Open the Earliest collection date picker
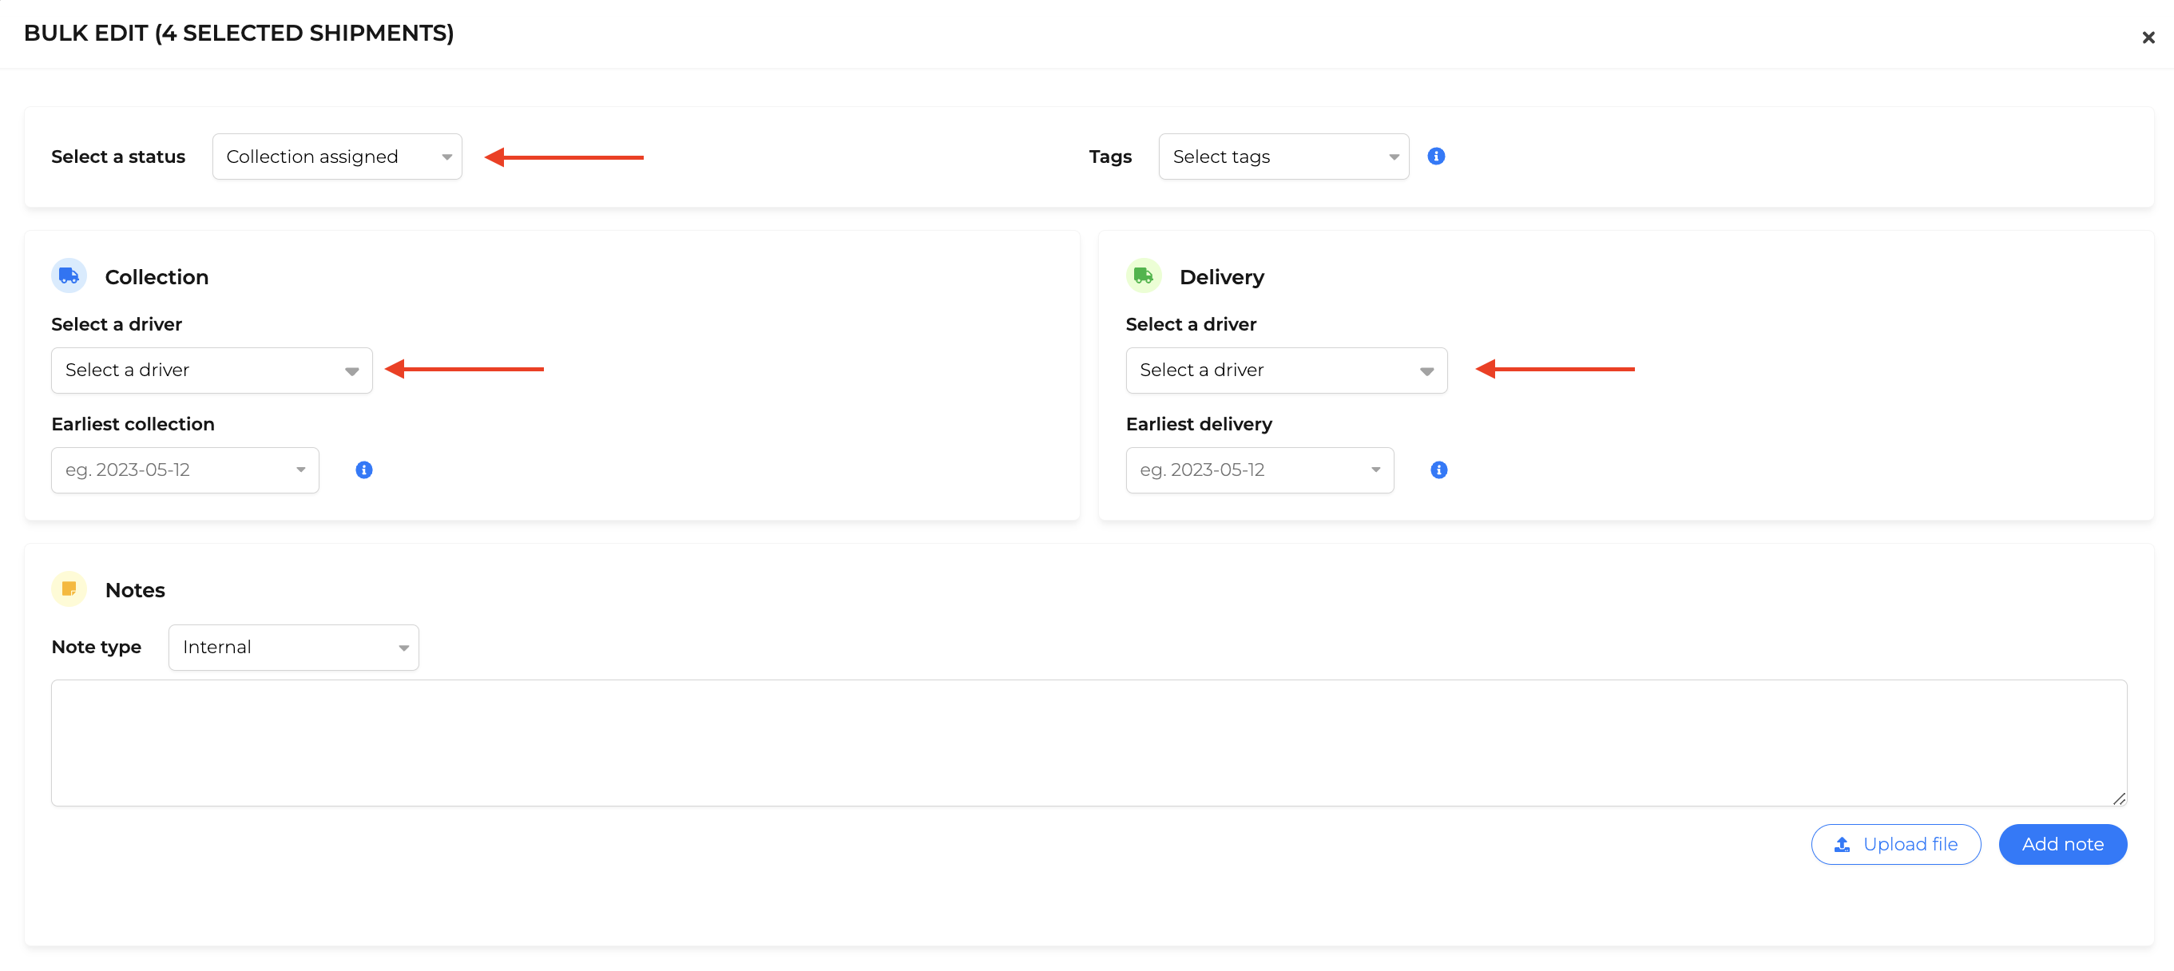2174x971 pixels. (184, 471)
